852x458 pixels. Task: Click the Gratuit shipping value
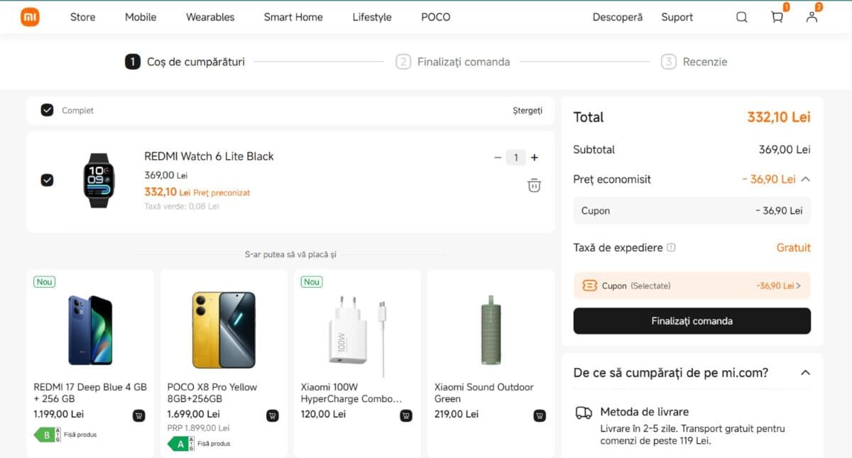[x=793, y=248]
